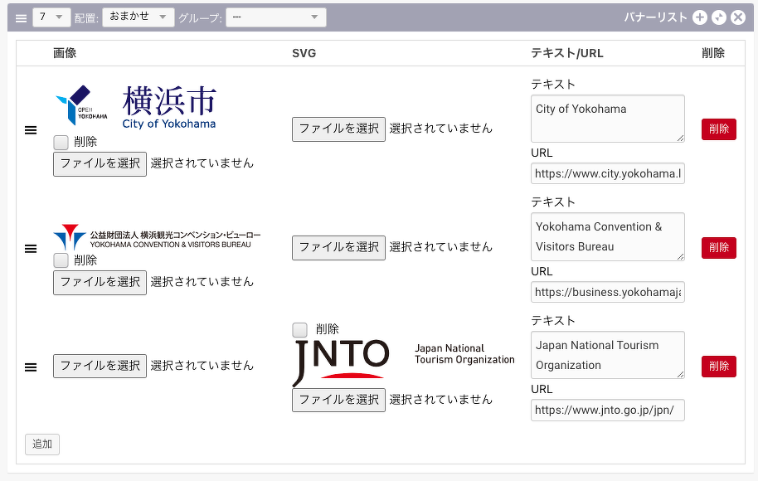Screen dimensions: 758x481
Task: Remove the banner list block with X icon
Action: tap(737, 17)
